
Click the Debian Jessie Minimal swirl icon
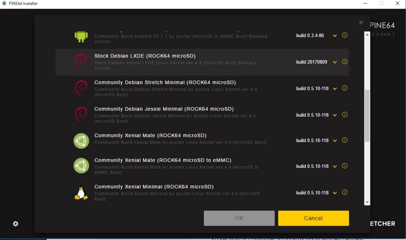[81, 114]
